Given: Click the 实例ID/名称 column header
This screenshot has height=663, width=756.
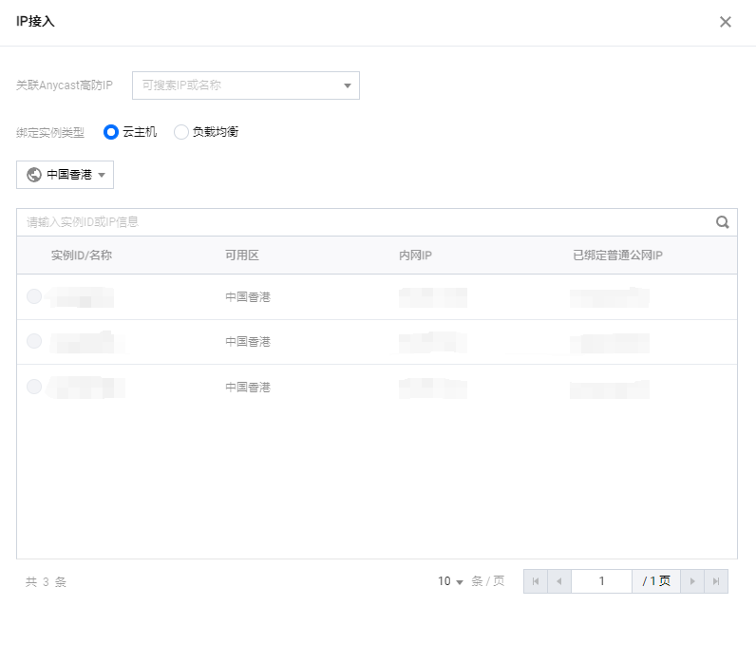Looking at the screenshot, I should (x=82, y=256).
